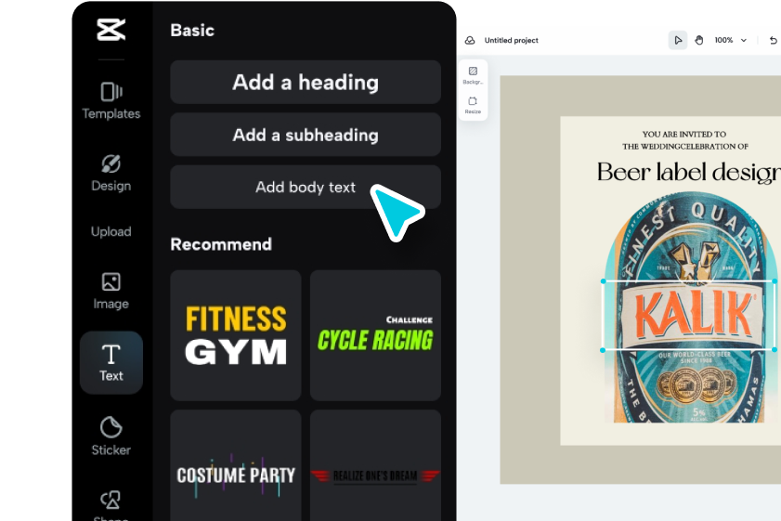Click the Basic section heading
This screenshot has width=781, height=521.
coord(192,31)
